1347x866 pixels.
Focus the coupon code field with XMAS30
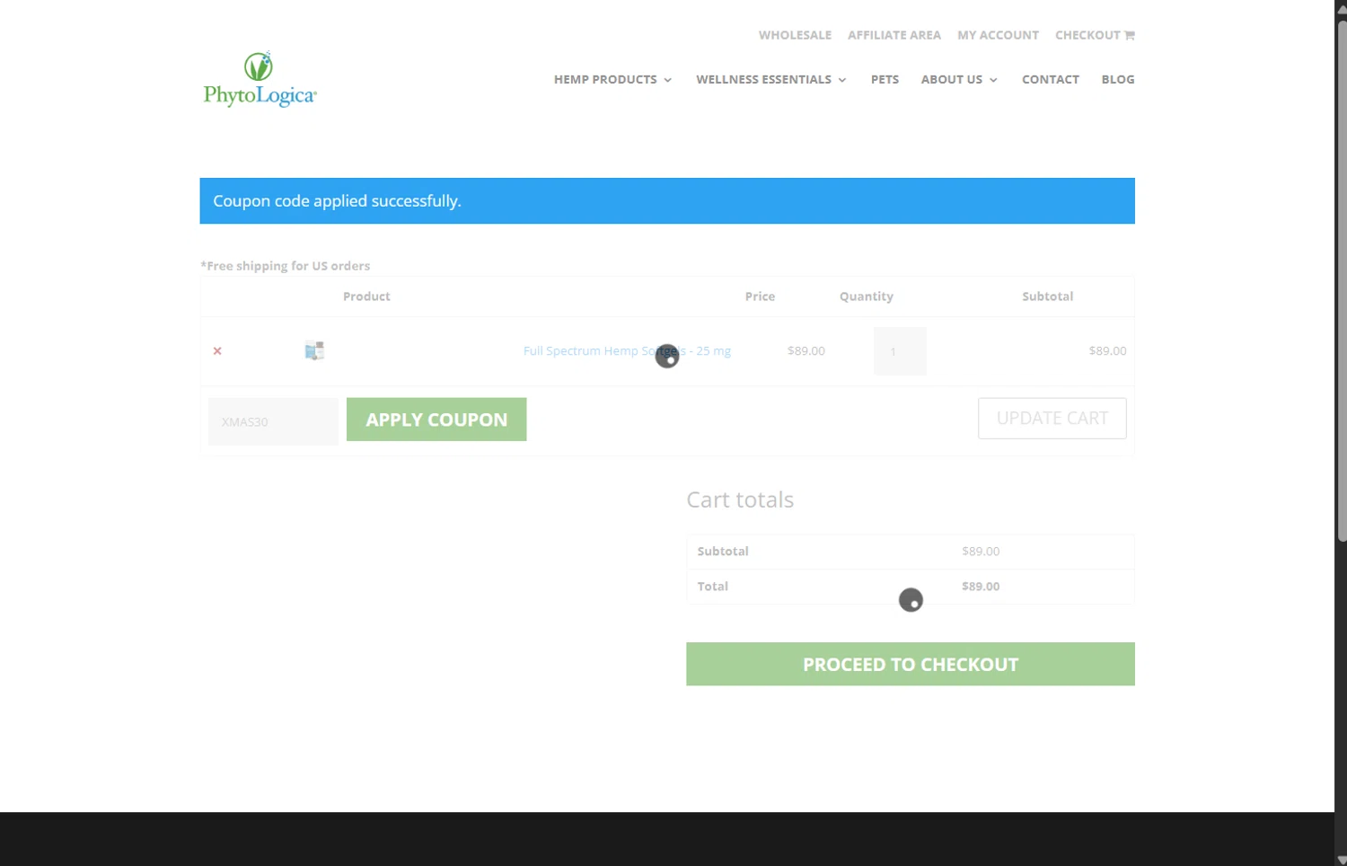pos(273,421)
